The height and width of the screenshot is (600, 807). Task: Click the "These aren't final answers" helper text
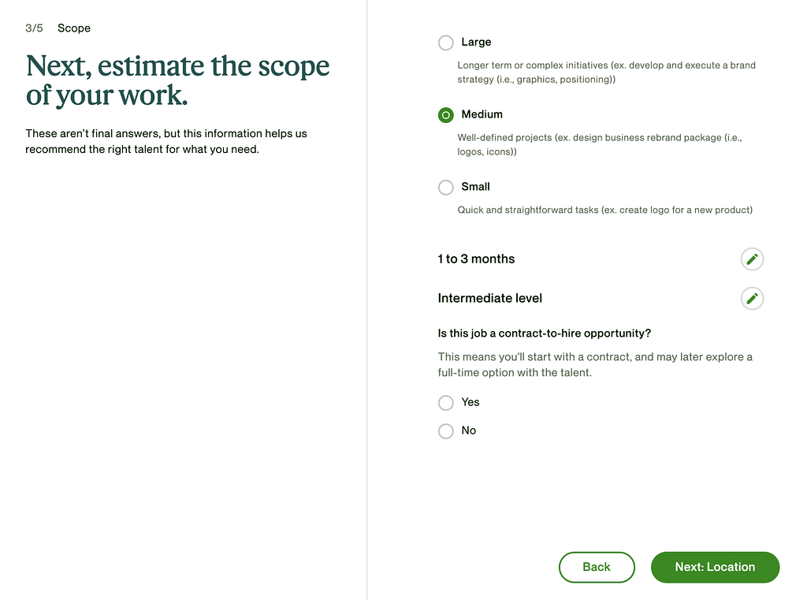pos(165,141)
